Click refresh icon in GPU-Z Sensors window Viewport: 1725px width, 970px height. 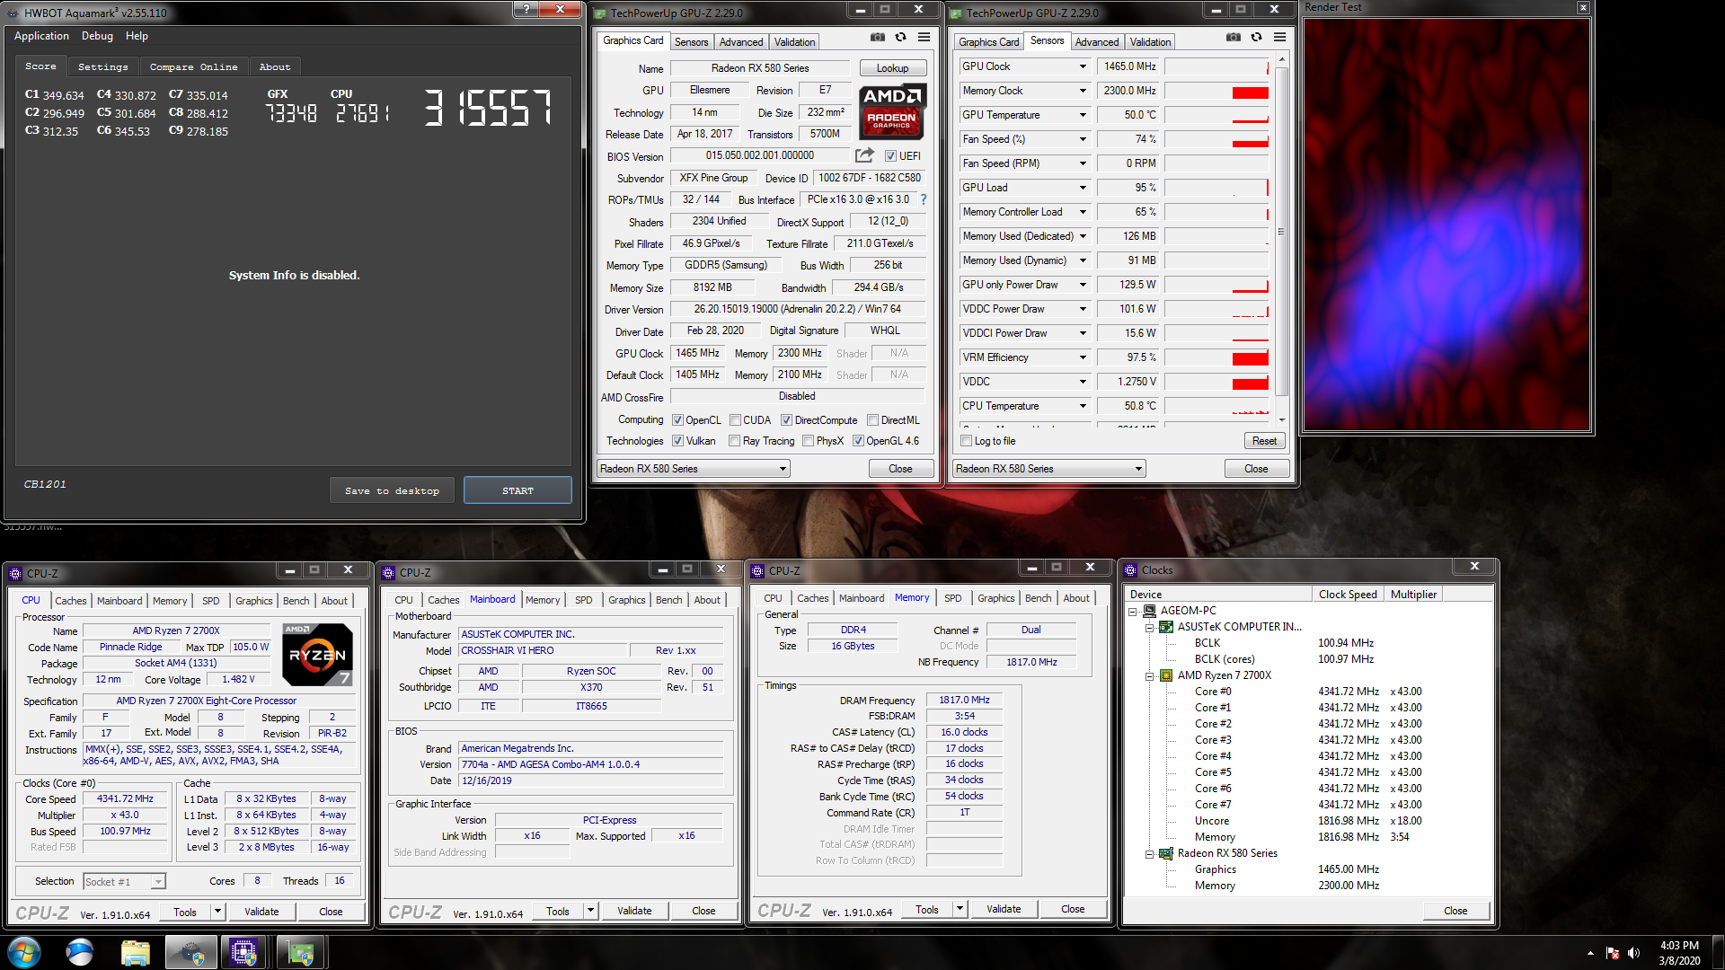[1256, 38]
